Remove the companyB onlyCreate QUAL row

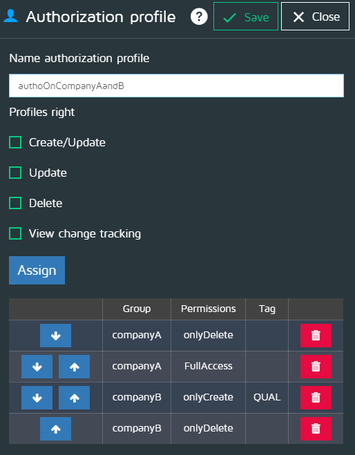point(316,398)
